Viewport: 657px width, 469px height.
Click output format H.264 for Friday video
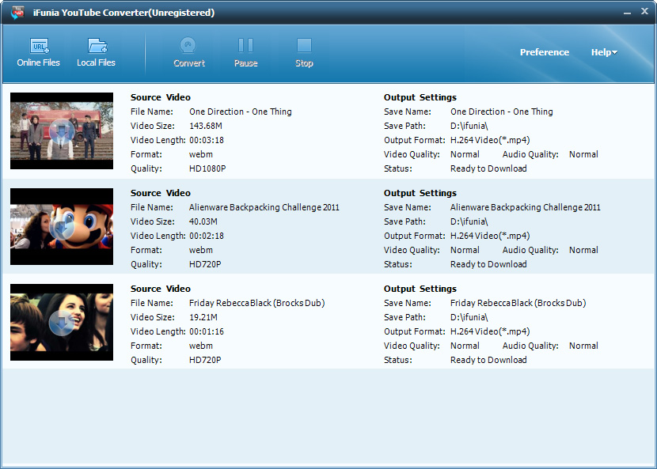pos(490,331)
